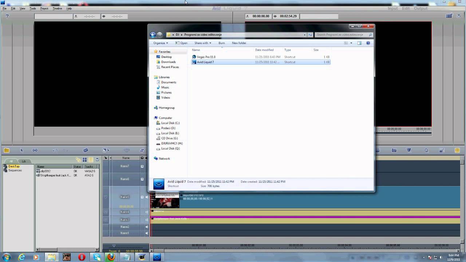The image size is (466, 262).
Task: Toggle source mapping box on Name4 track
Action: point(106,212)
